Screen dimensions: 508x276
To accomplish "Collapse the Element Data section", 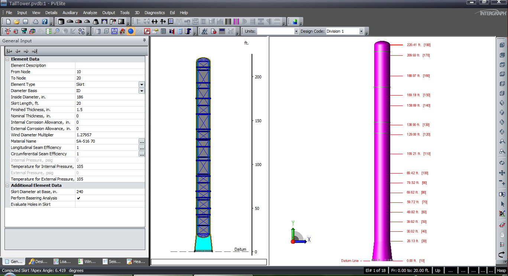I will click(x=7, y=59).
